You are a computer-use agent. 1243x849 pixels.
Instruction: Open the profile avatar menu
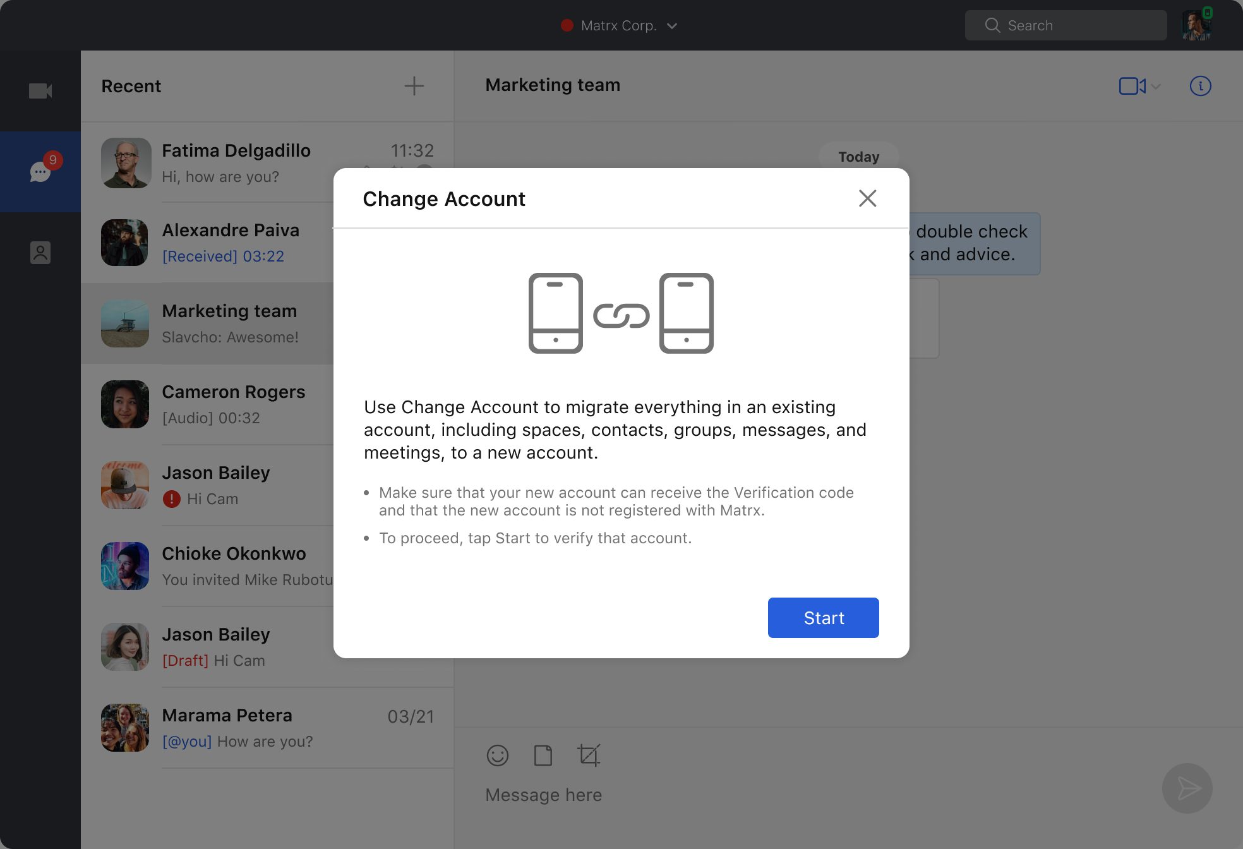pyautogui.click(x=1196, y=25)
